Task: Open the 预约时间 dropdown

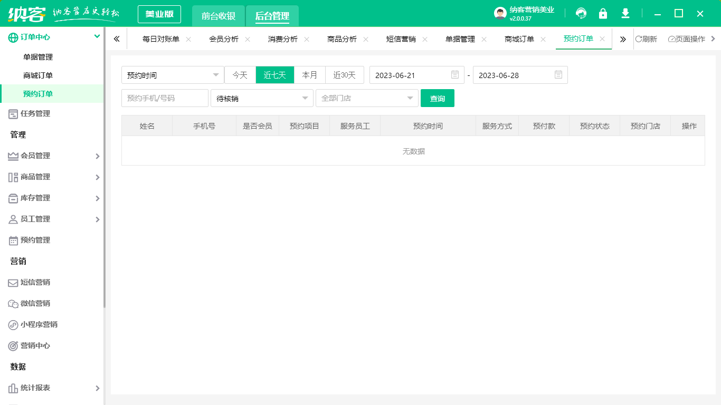Action: pyautogui.click(x=173, y=74)
